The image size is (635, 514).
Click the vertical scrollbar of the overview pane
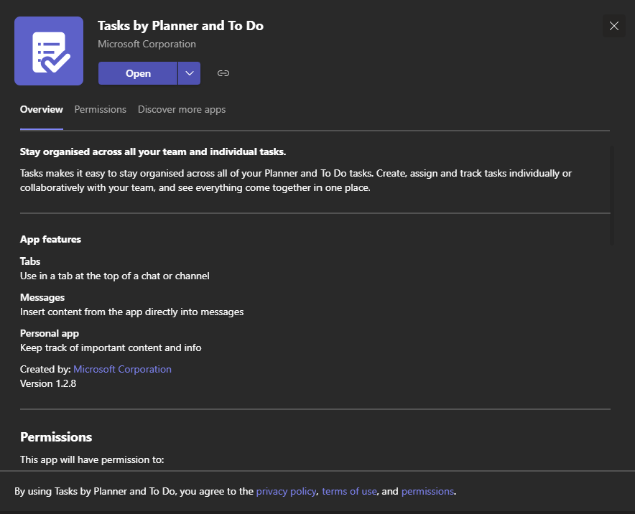click(612, 195)
